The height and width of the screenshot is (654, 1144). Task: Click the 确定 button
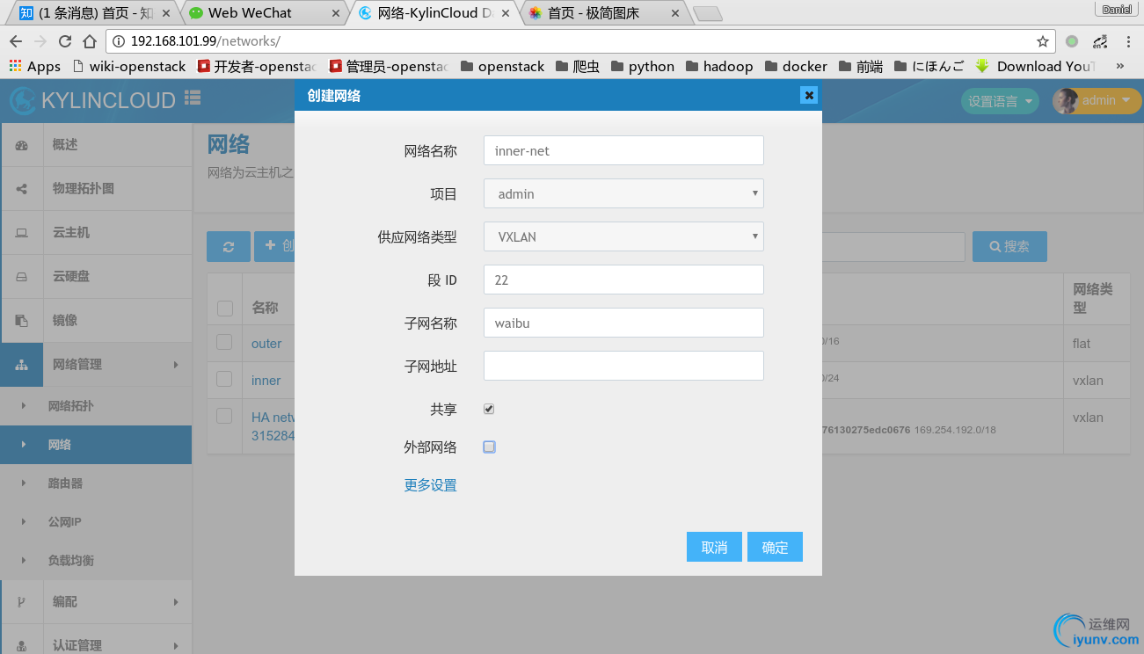click(x=775, y=547)
